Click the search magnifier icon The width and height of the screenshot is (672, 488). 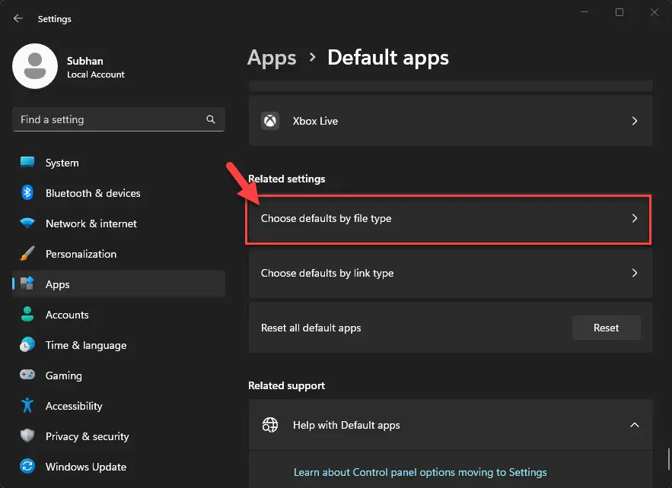(x=211, y=120)
